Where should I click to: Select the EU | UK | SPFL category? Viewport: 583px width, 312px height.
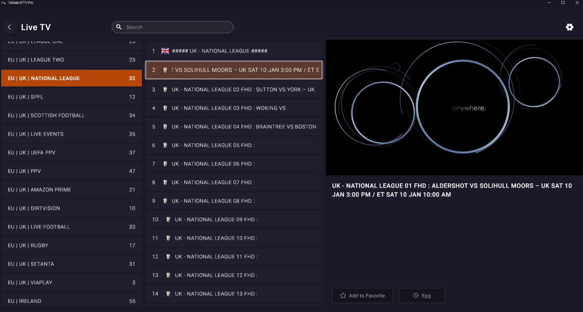[71, 97]
